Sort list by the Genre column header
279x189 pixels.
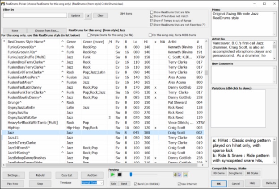(73, 42)
